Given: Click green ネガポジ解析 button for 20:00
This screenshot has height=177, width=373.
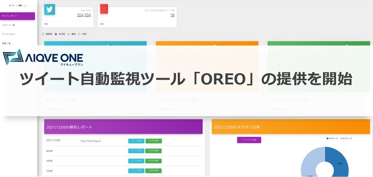Looking at the screenshot, I should (x=154, y=151).
